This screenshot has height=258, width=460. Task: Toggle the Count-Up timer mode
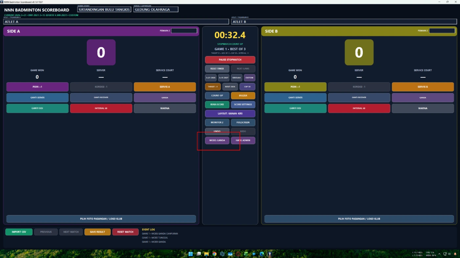click(x=217, y=96)
